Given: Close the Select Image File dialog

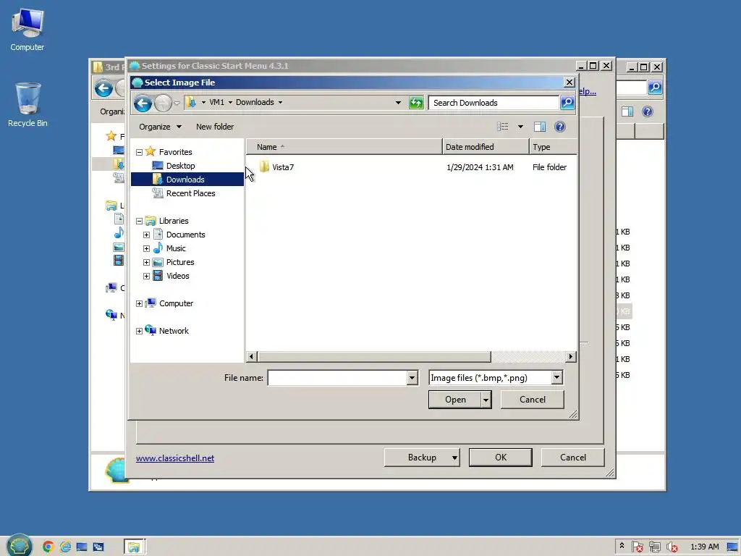Looking at the screenshot, I should coord(569,83).
